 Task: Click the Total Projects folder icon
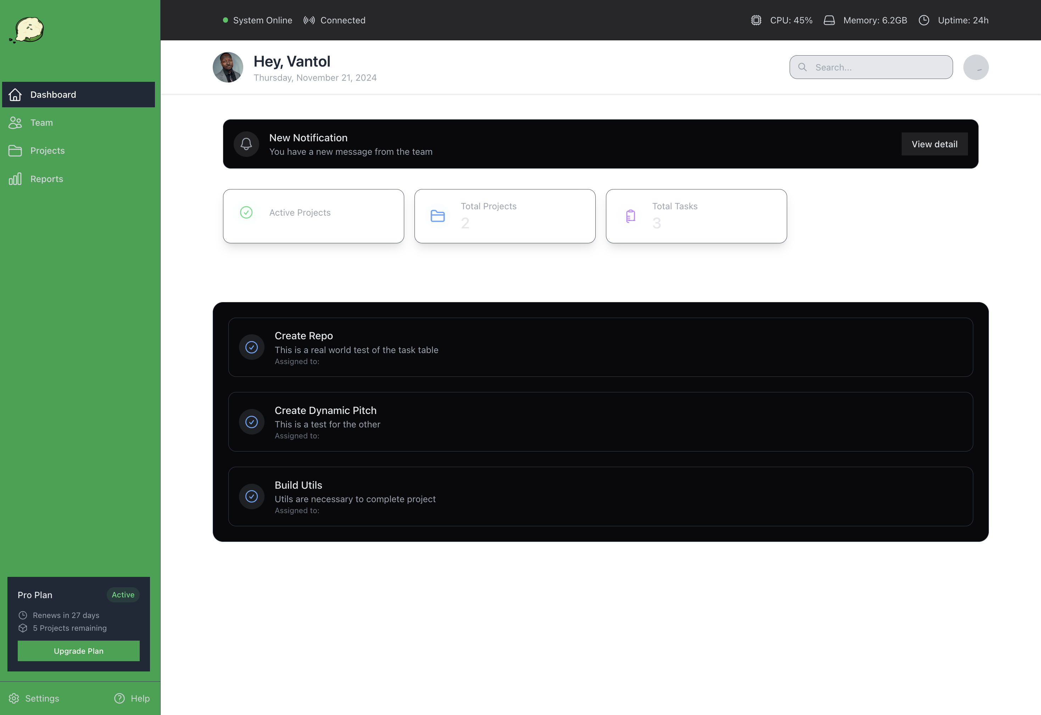(x=437, y=216)
